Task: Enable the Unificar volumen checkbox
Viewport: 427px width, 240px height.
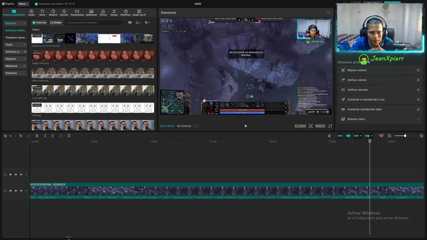Action: (418, 90)
